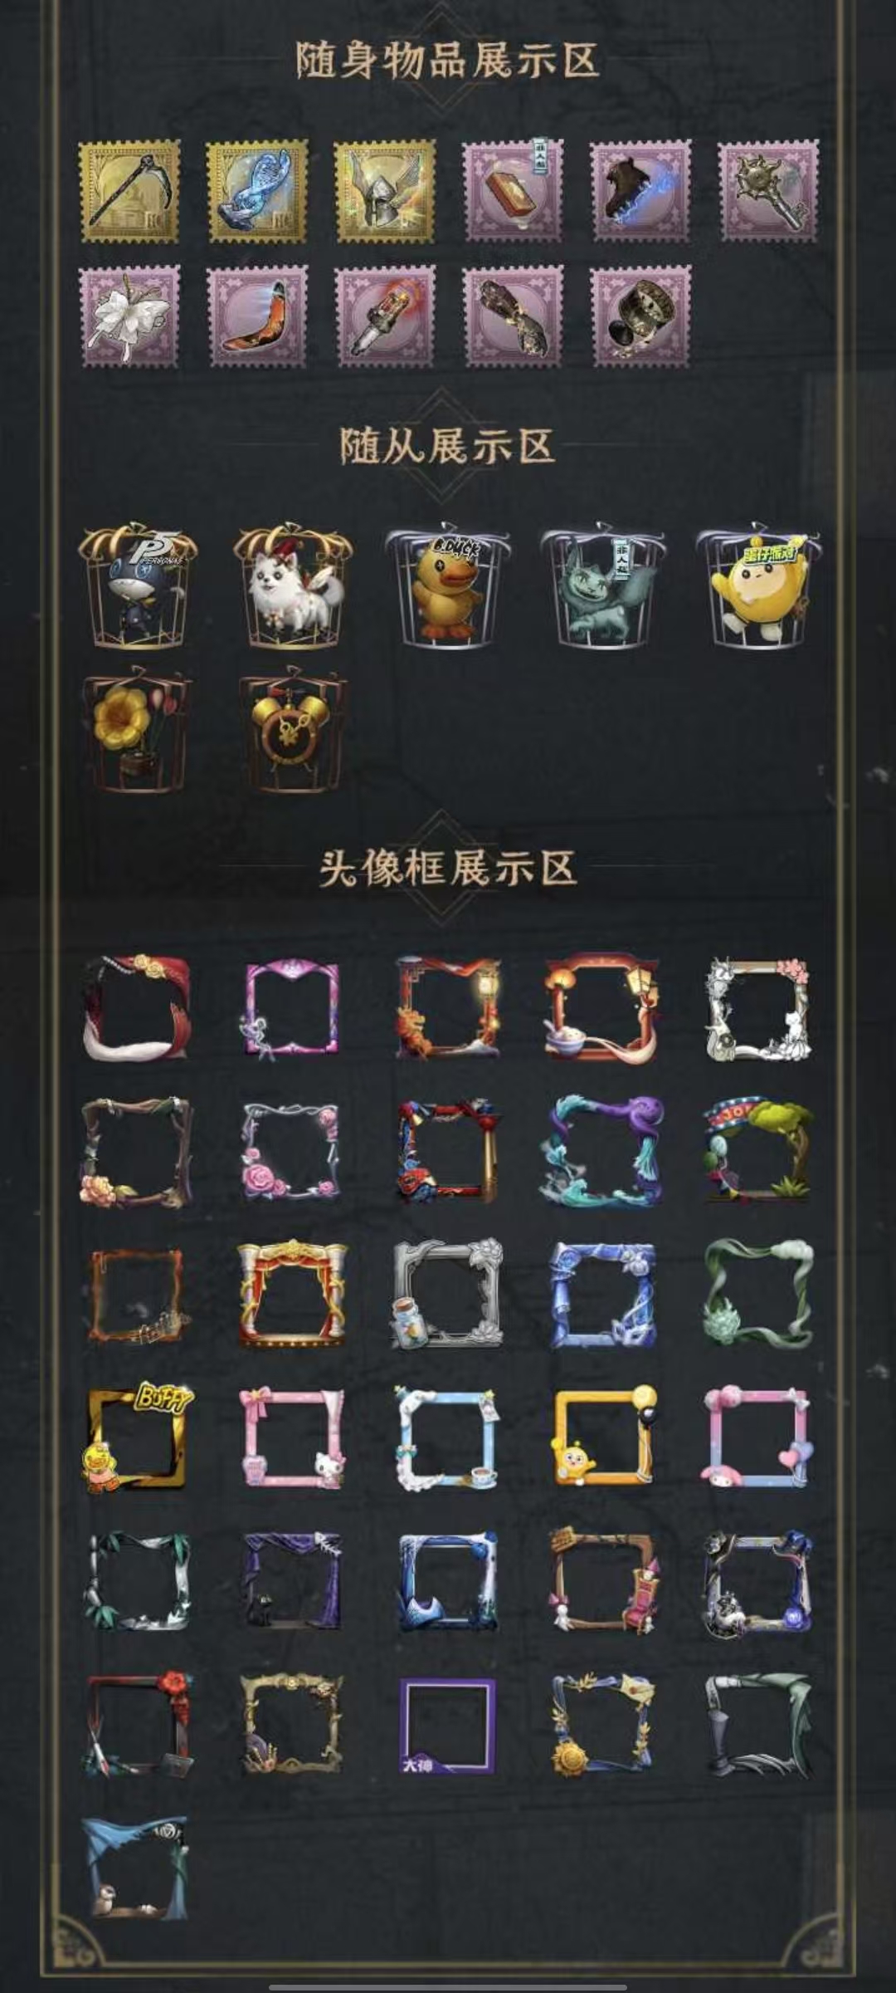
Task: Choose the Hello Kitty pink avatar frame
Action: (292, 1439)
